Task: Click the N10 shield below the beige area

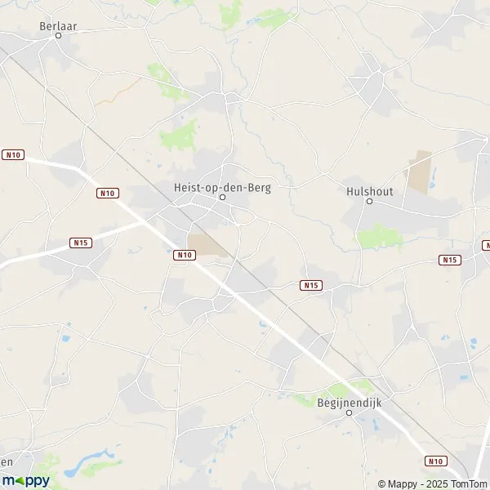Action: [185, 255]
